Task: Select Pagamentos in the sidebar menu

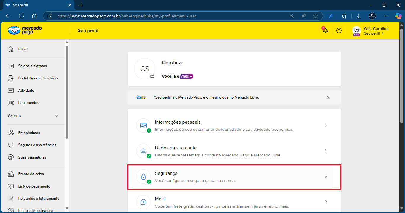Action: point(28,103)
